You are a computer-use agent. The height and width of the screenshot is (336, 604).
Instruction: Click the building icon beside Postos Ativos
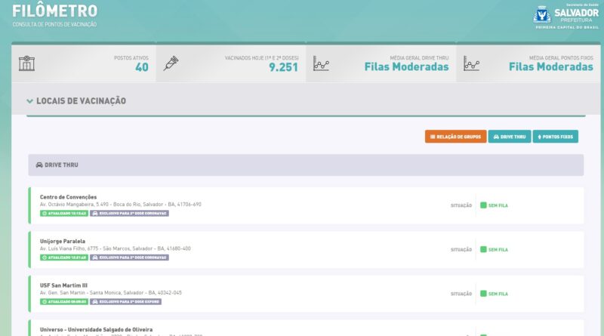point(27,63)
